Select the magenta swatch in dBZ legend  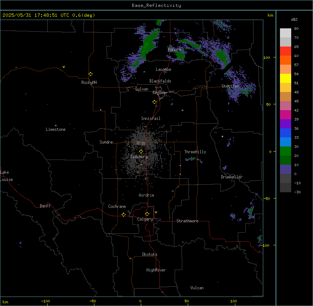pos(285,114)
